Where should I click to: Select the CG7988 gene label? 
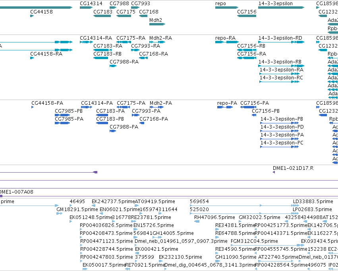pos(119,4)
